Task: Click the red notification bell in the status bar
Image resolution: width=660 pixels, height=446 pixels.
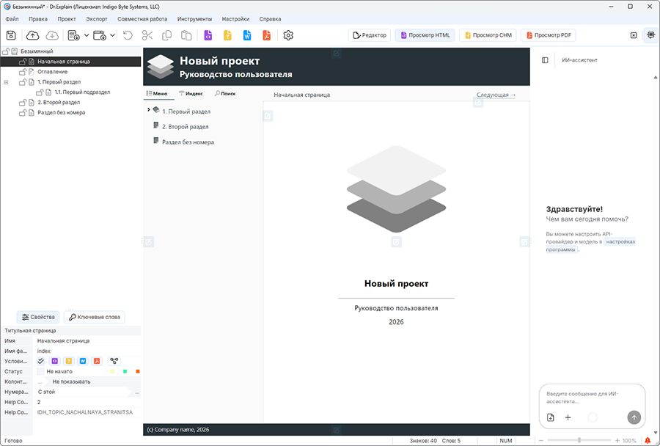Action: (648, 441)
